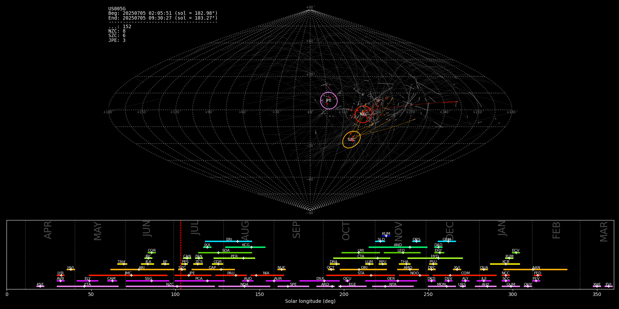Click the 'NZC: 8' count in the header
Image resolution: width=619 pixels, height=309 pixels.
[117, 31]
